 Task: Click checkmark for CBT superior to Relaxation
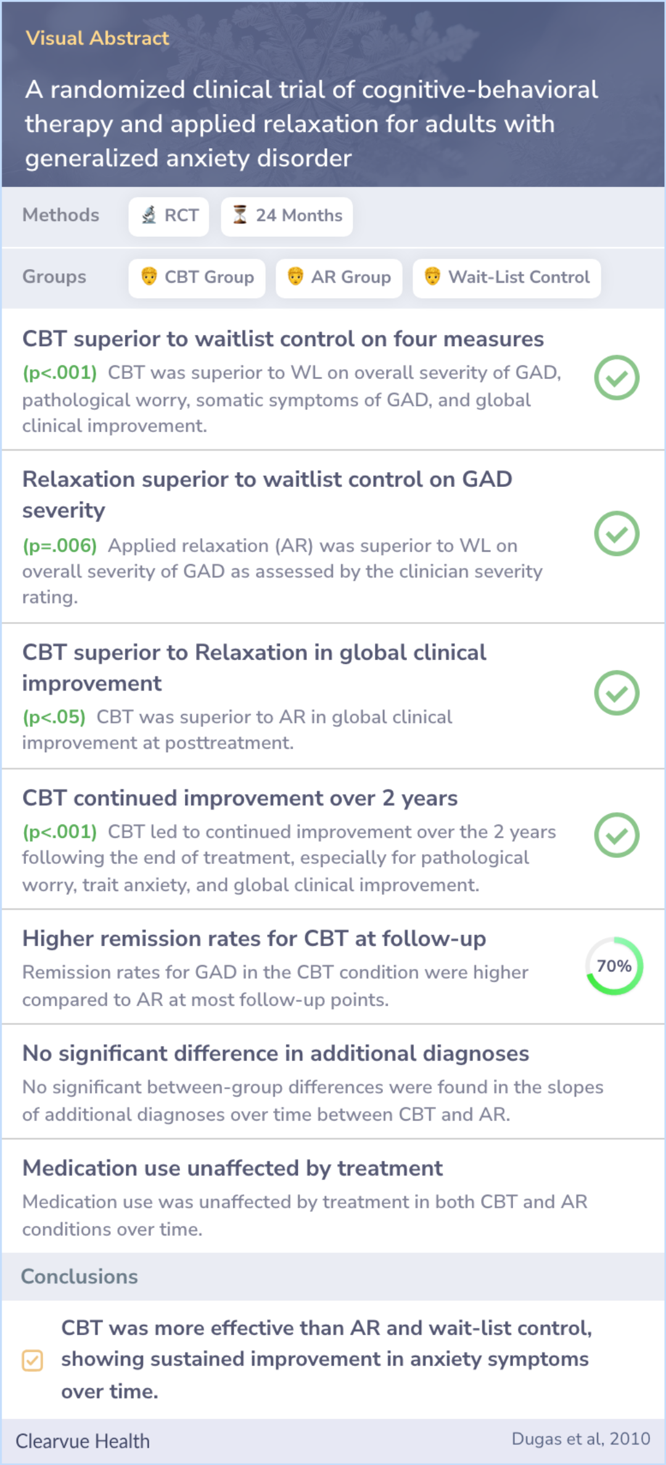616,693
